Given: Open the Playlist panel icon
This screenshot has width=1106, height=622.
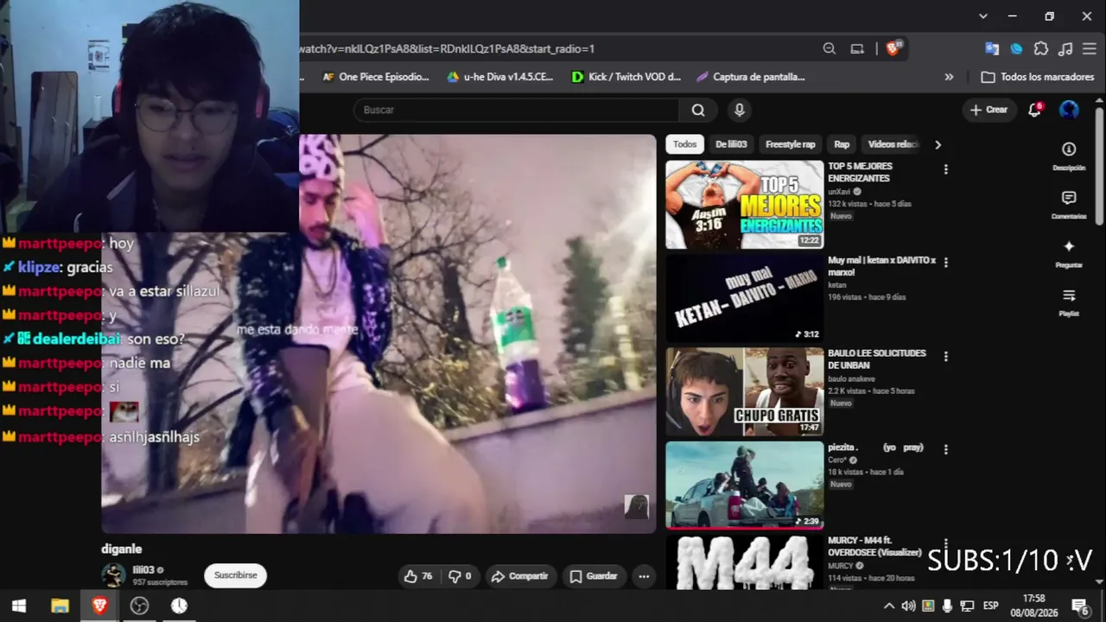Looking at the screenshot, I should tap(1069, 295).
